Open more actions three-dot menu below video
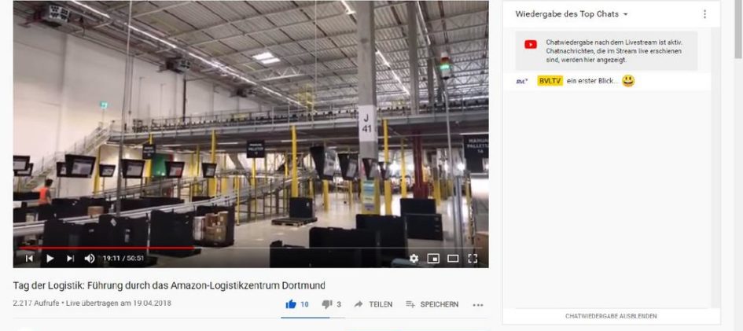This screenshot has width=743, height=331. pyautogui.click(x=478, y=305)
